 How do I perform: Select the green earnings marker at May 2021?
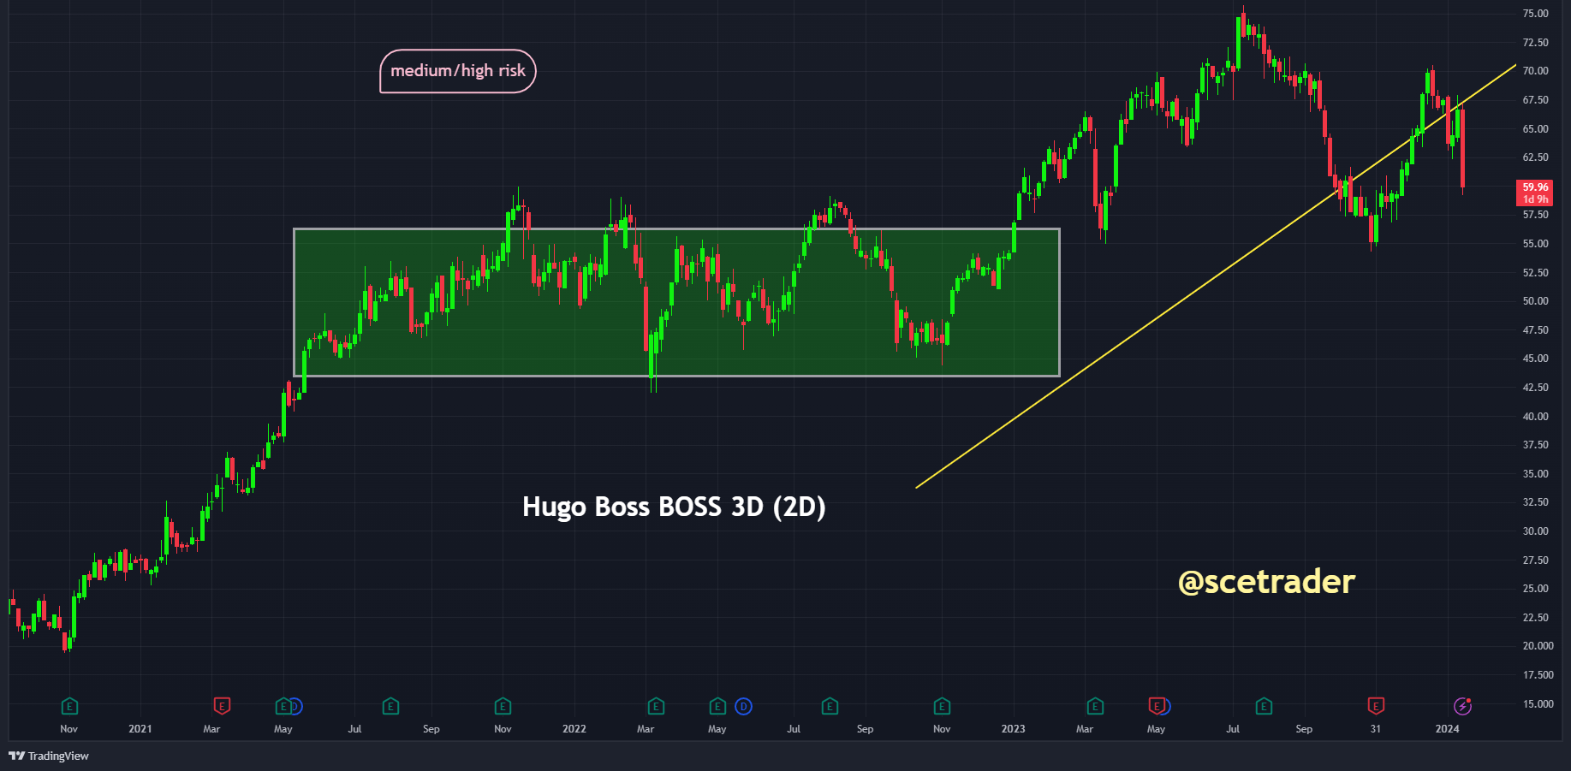(283, 706)
